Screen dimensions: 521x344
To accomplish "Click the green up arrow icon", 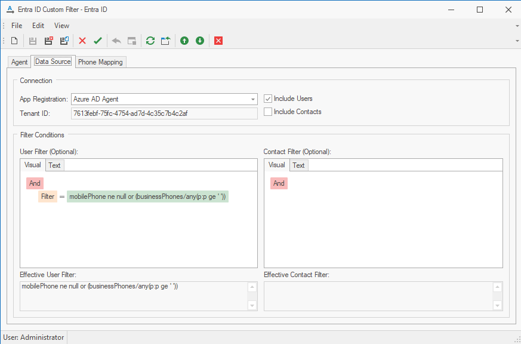I will [x=184, y=41].
